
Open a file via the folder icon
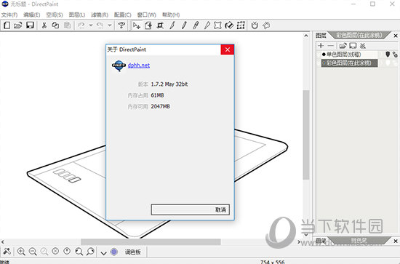click(x=18, y=25)
